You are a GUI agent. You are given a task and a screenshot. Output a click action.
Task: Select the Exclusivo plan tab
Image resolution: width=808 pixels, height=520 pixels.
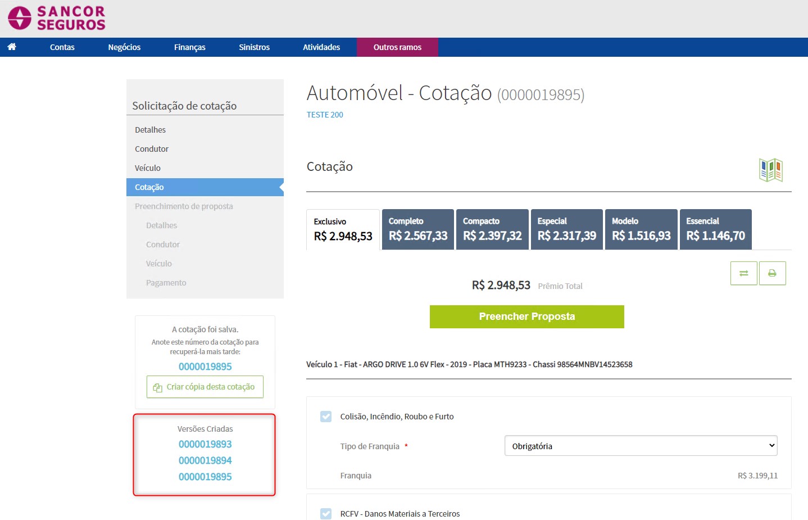point(343,229)
